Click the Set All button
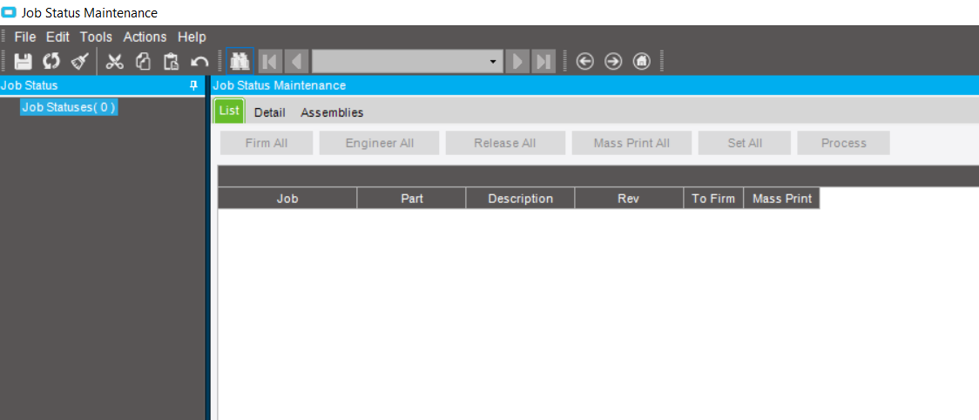This screenshot has width=979, height=420. [x=745, y=143]
